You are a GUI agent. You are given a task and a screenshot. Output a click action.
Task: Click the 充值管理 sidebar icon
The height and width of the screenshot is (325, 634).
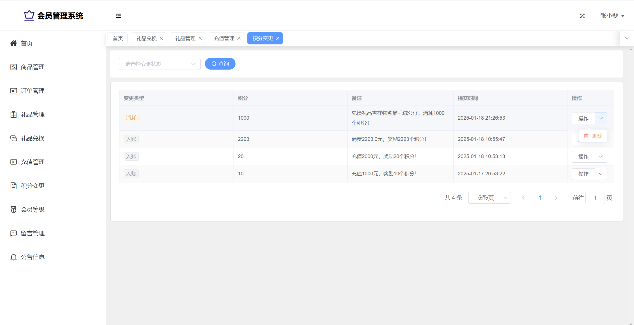(14, 162)
